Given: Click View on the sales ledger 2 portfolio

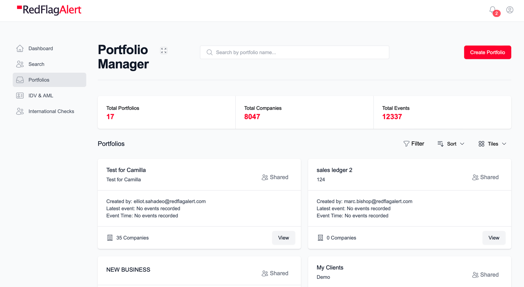Looking at the screenshot, I should 494,238.
